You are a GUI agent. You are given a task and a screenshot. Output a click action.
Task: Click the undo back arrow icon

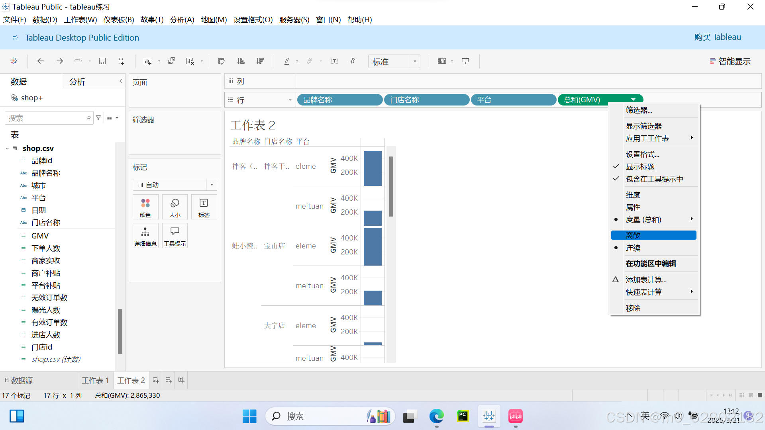tap(40, 61)
